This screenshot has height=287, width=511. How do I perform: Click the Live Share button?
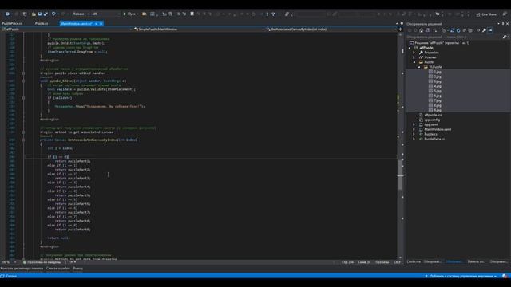[x=486, y=14]
